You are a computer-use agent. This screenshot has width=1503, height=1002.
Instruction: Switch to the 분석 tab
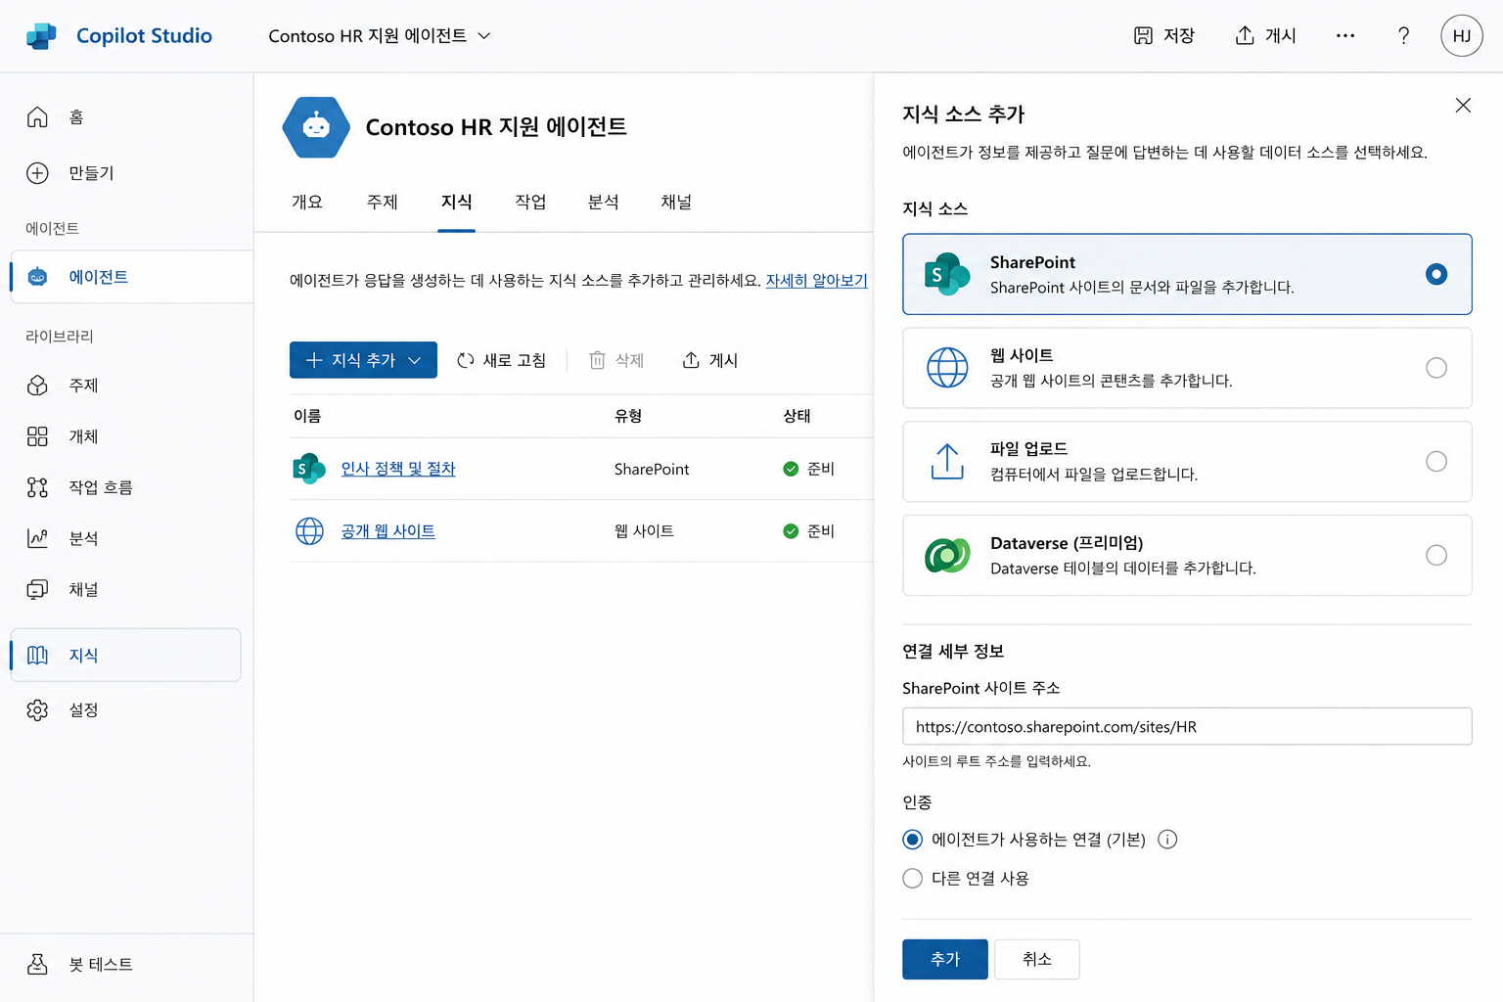click(x=603, y=202)
